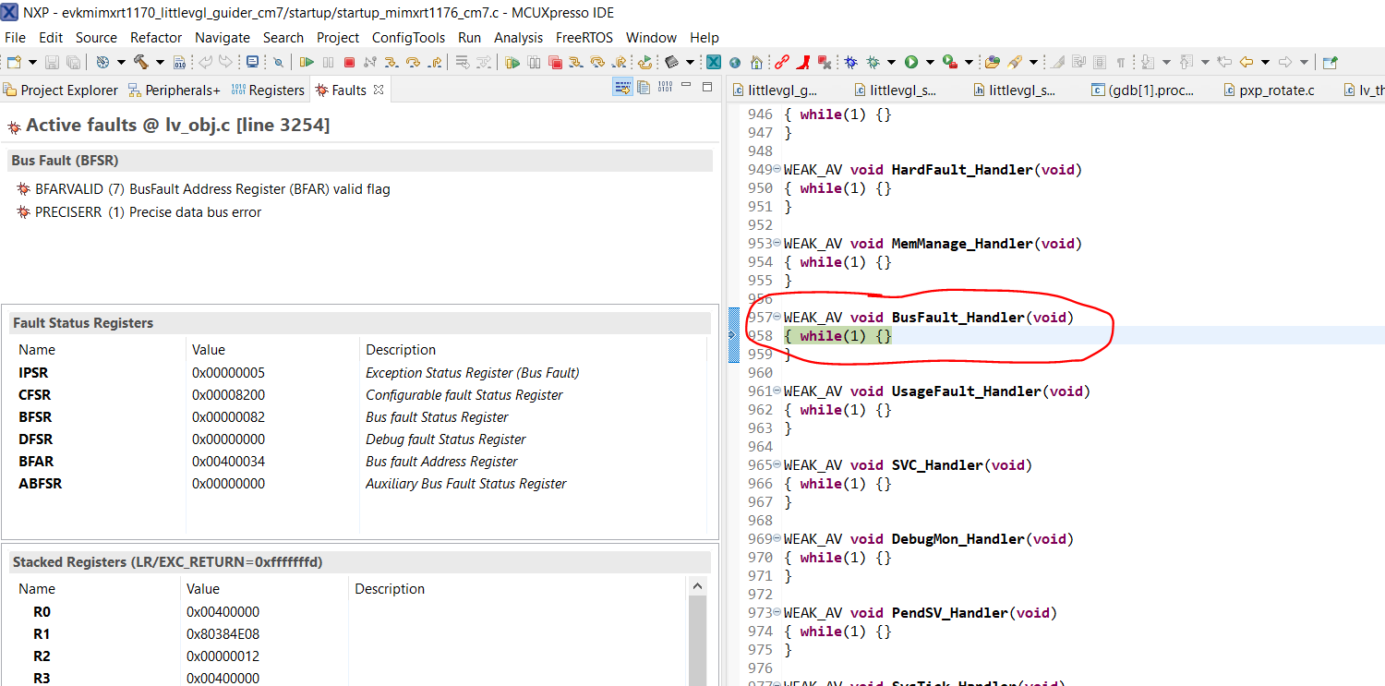Image resolution: width=1385 pixels, height=686 pixels.
Task: Click the Resume debug icon
Action: pos(307,62)
